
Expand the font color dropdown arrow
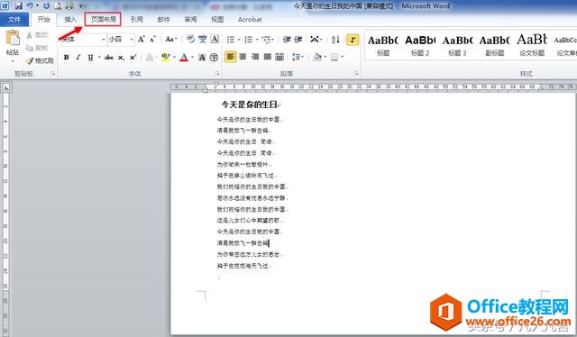click(192, 58)
